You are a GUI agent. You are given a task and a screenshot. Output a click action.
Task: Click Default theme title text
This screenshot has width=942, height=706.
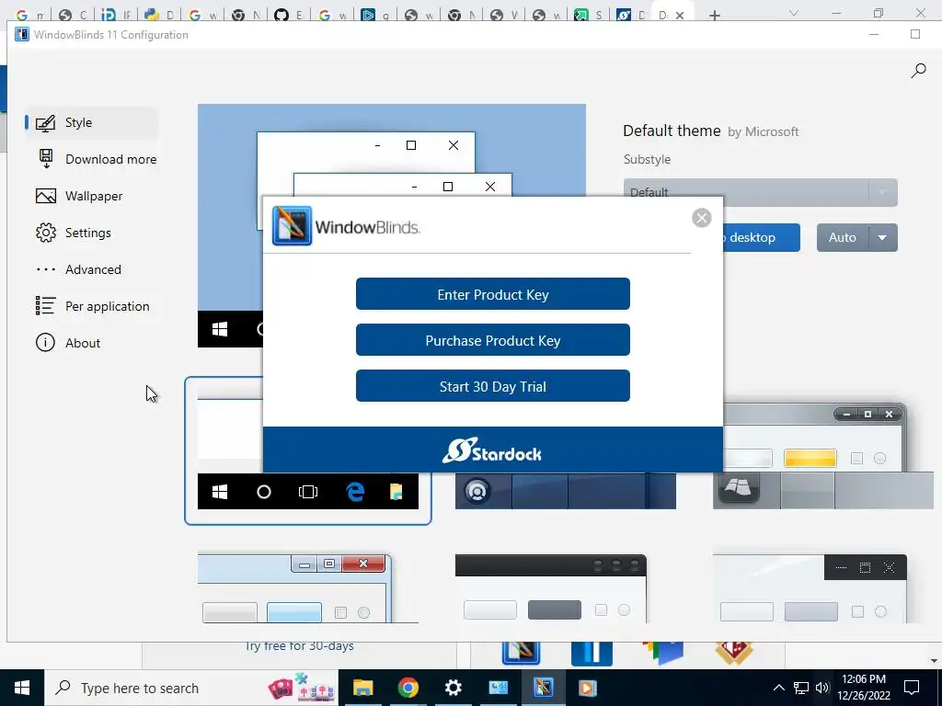point(672,131)
